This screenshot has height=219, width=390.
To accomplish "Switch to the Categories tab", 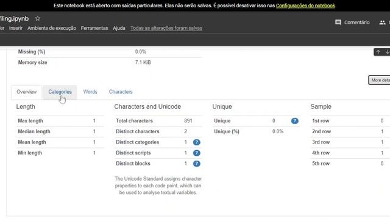I will click(x=60, y=92).
